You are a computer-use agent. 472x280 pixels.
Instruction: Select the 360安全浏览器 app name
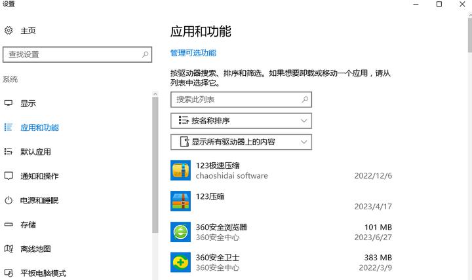coord(222,227)
